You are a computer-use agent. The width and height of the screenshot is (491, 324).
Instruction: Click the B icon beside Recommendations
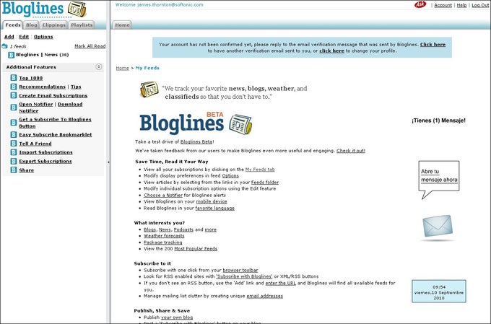tap(14, 87)
